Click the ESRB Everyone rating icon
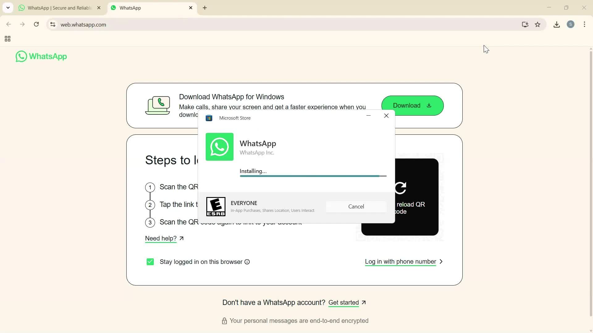Image resolution: width=593 pixels, height=333 pixels. click(x=215, y=207)
